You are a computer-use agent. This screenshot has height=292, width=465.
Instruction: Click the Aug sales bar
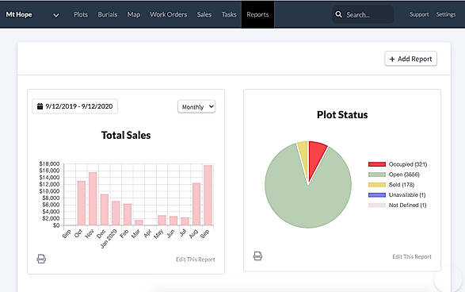196,204
